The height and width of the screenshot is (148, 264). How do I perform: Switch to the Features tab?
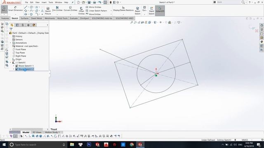[x=5, y=18]
